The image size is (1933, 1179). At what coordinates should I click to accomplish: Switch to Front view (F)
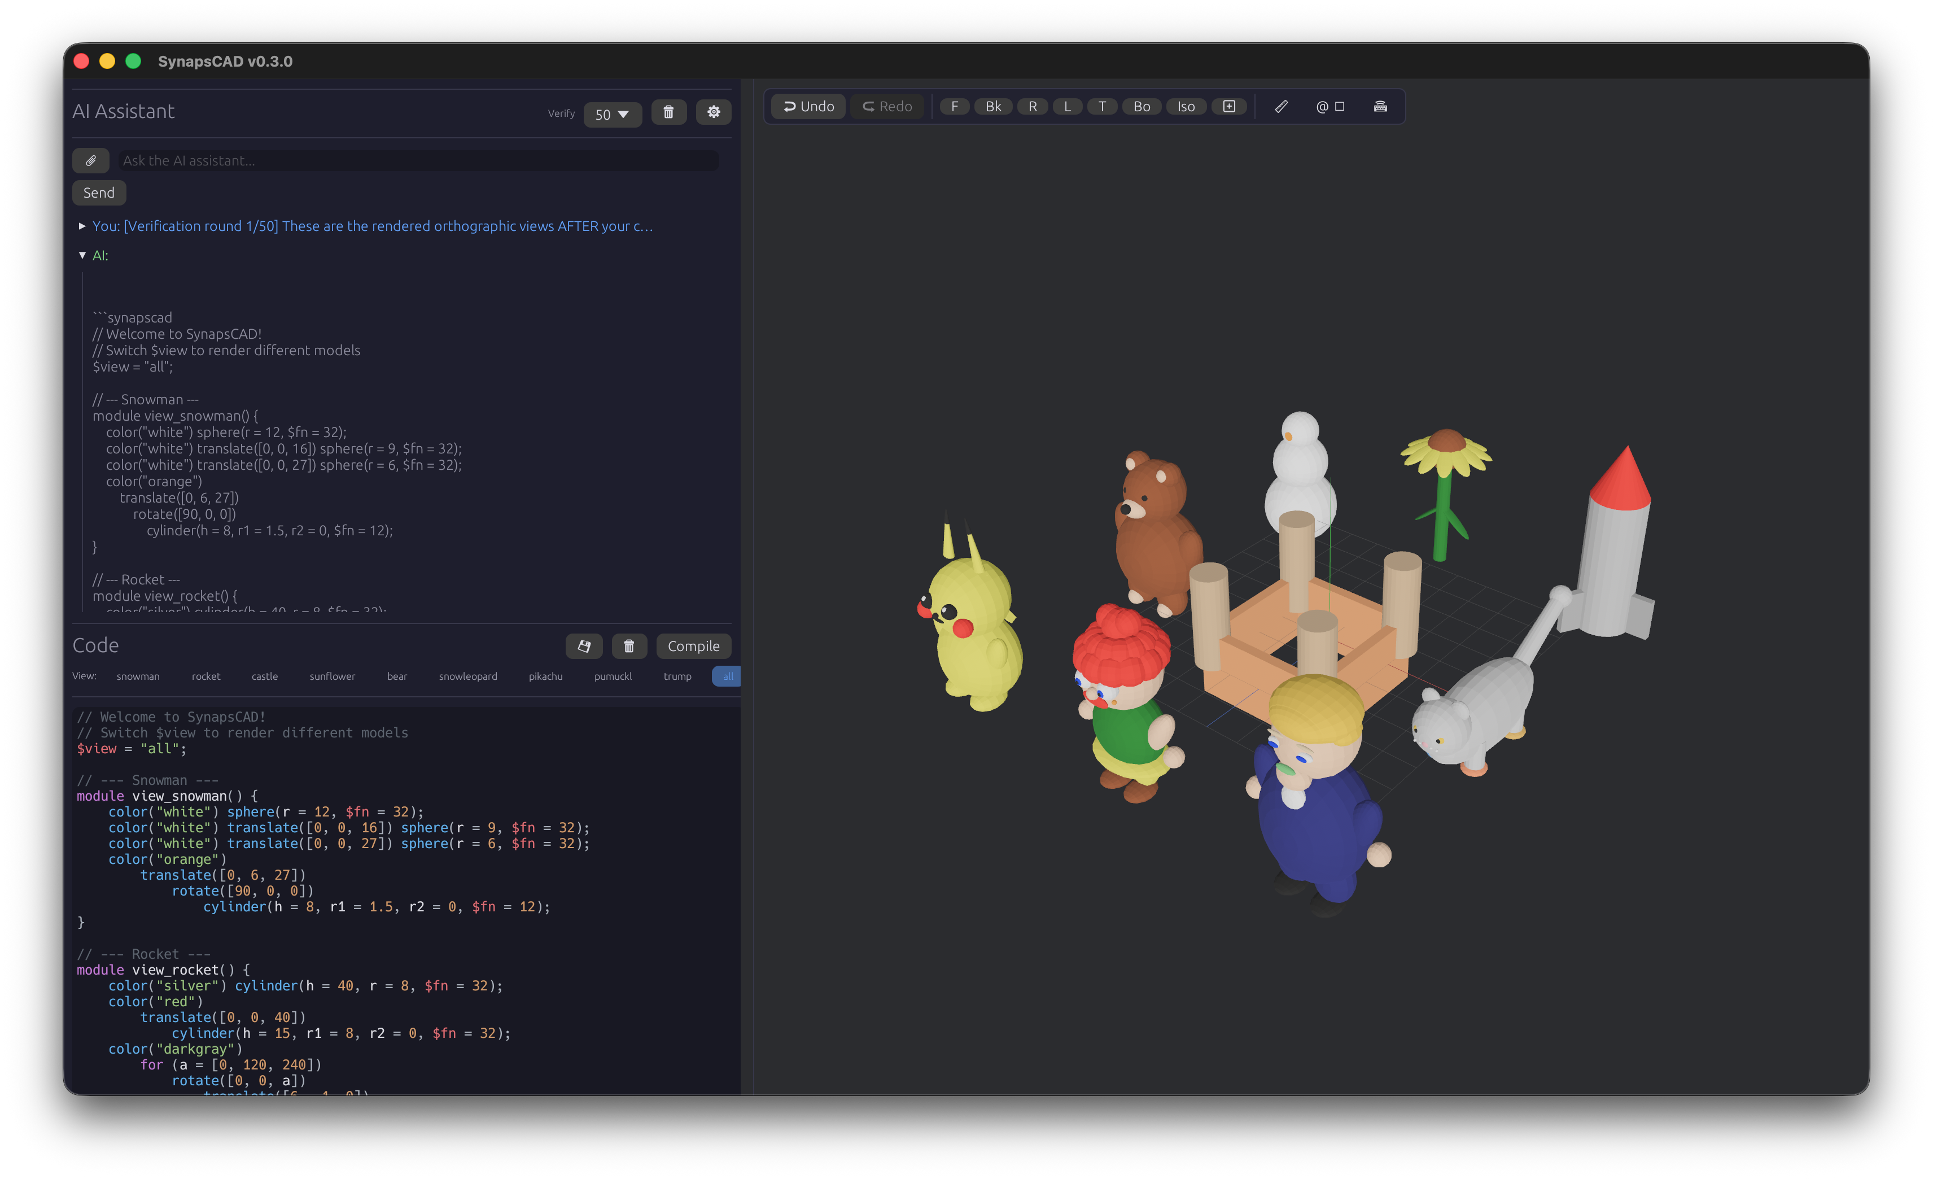tap(954, 107)
